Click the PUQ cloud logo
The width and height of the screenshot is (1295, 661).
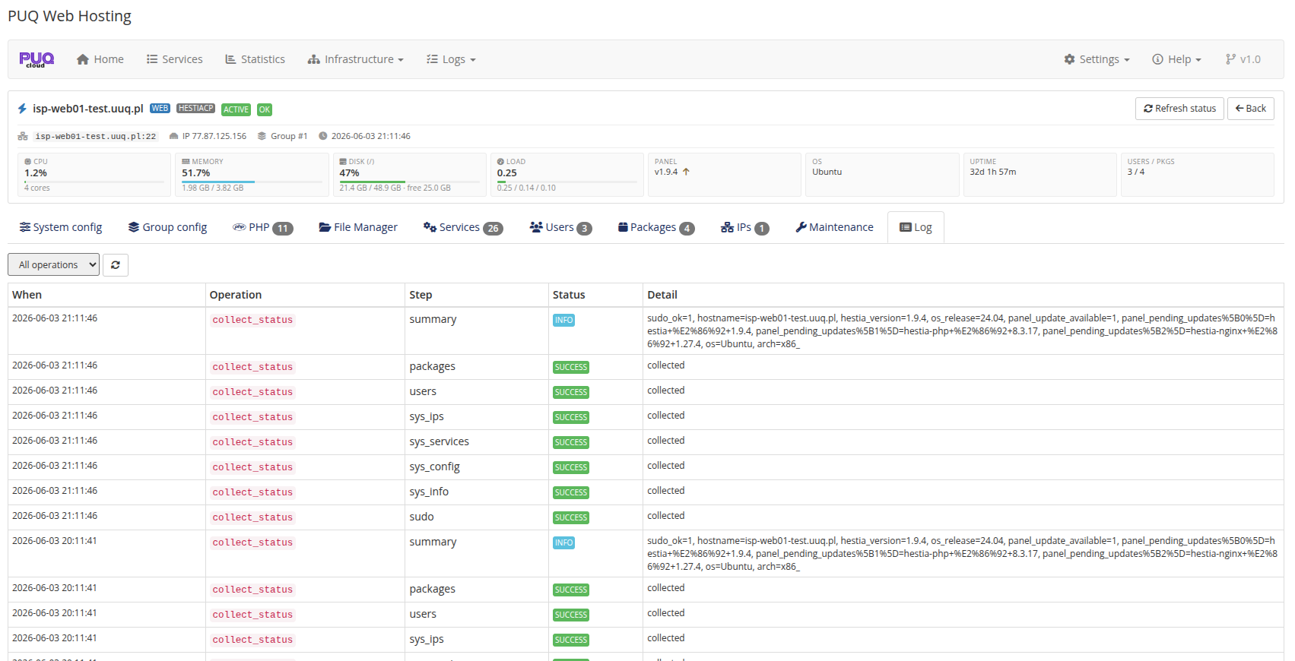[x=37, y=59]
